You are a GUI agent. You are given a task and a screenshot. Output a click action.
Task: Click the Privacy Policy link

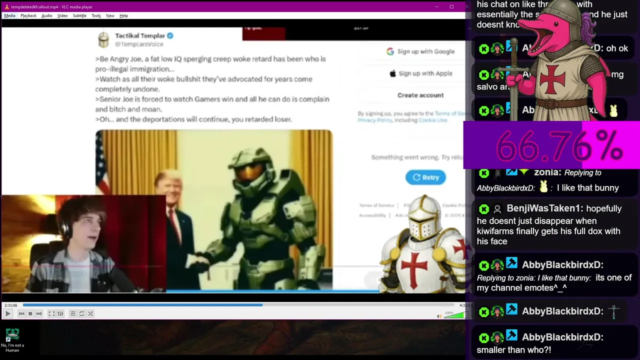point(374,120)
